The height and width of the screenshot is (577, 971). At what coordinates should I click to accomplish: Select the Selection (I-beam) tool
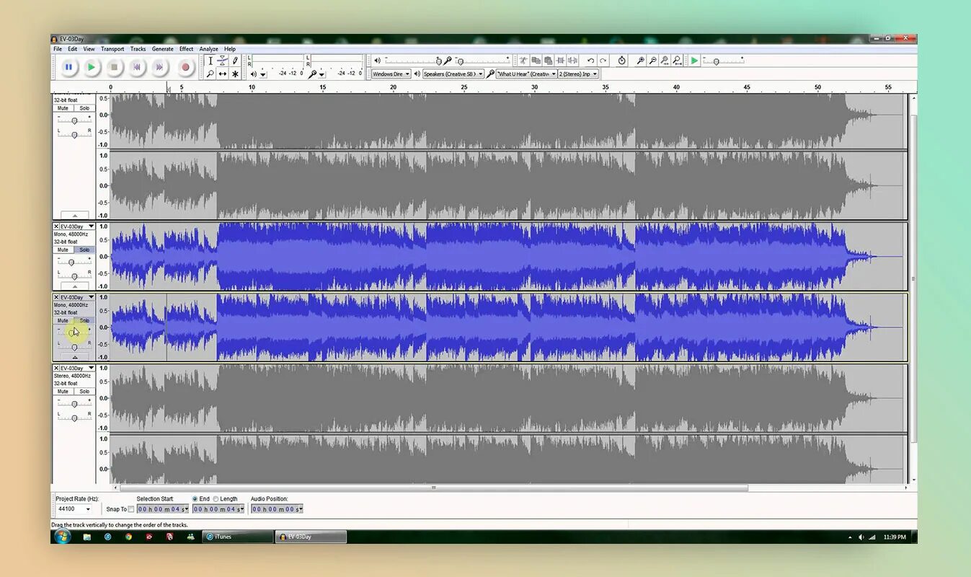click(x=210, y=61)
